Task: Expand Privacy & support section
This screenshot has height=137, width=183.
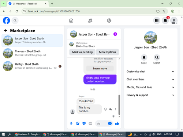Action: pos(150,95)
